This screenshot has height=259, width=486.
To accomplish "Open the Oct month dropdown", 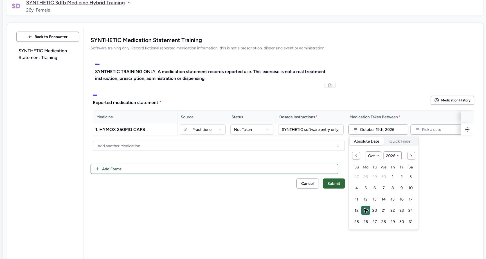I will (373, 156).
